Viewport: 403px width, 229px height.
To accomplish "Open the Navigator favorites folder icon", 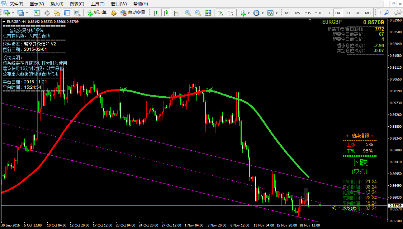I will click(x=57, y=13).
